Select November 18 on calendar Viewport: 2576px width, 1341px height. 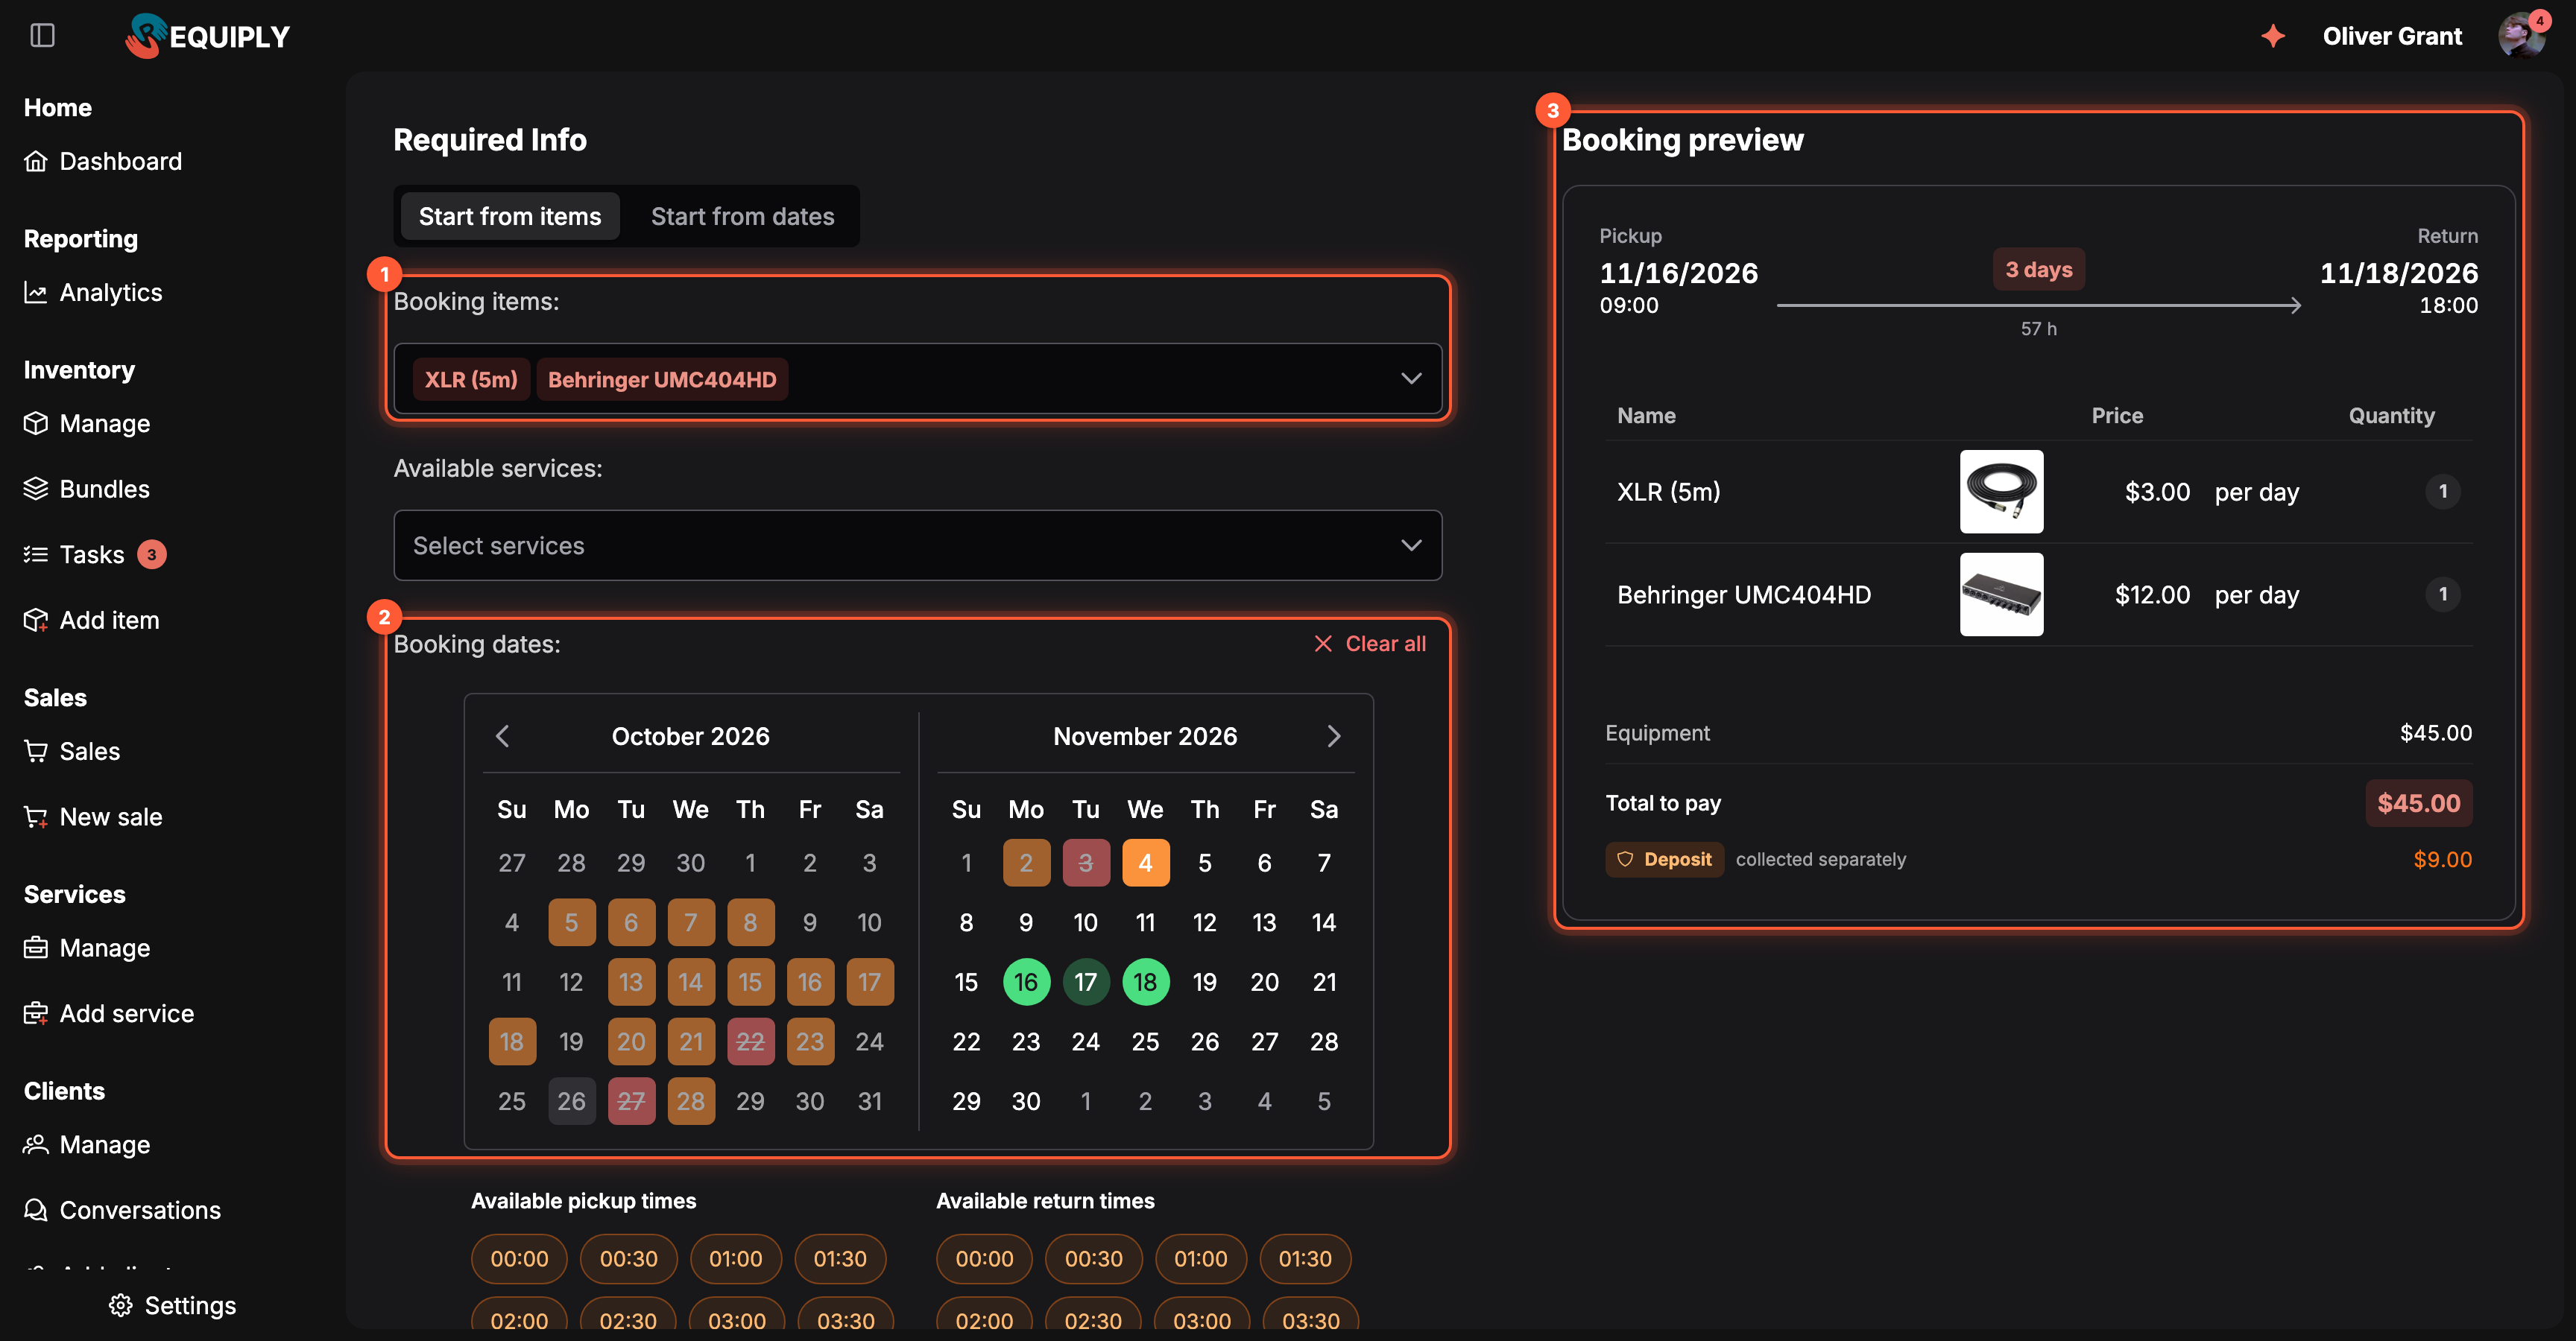pos(1145,981)
